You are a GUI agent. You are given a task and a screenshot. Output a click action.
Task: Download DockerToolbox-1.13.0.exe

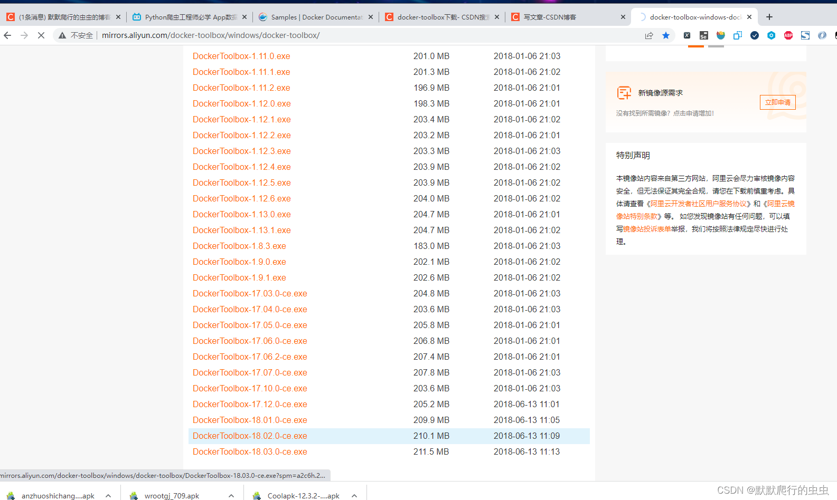coord(242,214)
